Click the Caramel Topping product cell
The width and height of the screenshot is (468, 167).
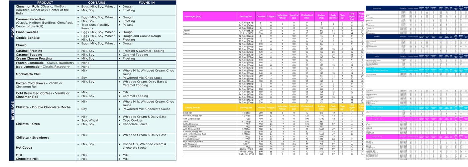(x=45, y=55)
